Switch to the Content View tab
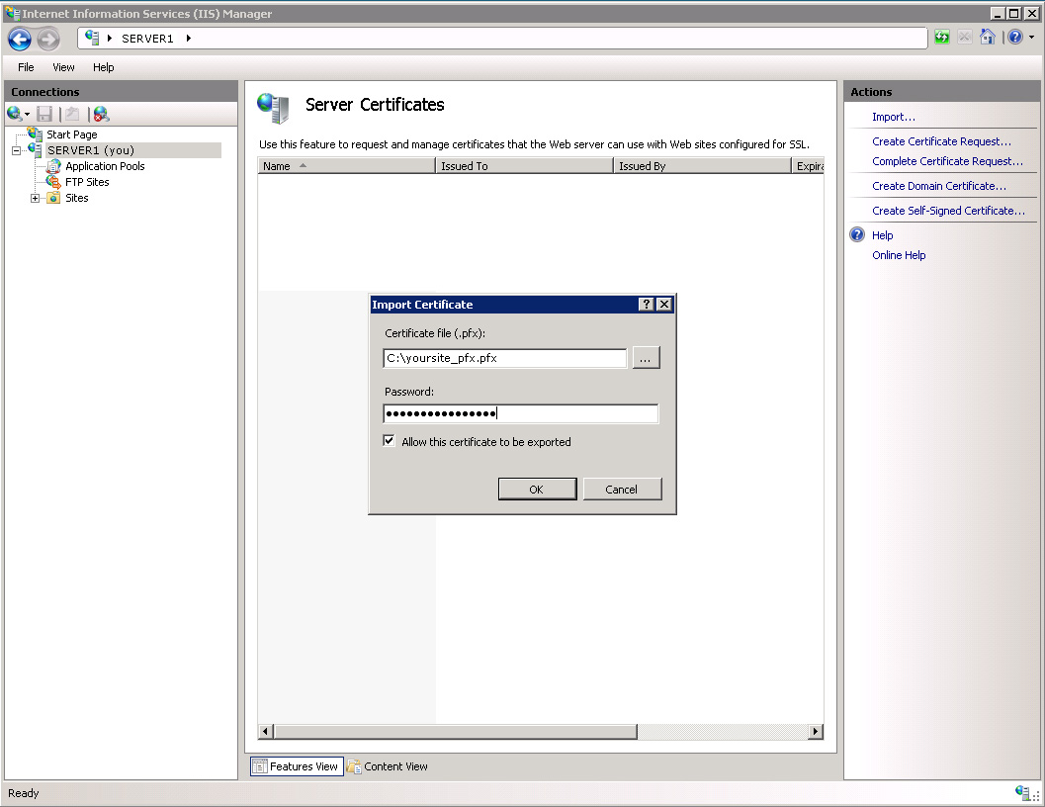Screen dimensions: 1045x807 tap(388, 766)
